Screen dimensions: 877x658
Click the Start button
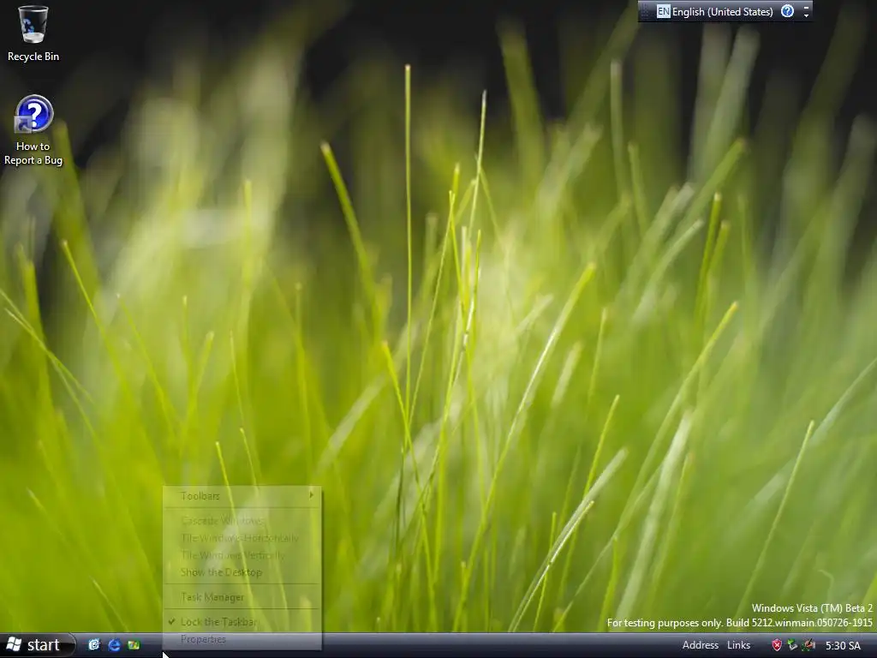(x=38, y=645)
